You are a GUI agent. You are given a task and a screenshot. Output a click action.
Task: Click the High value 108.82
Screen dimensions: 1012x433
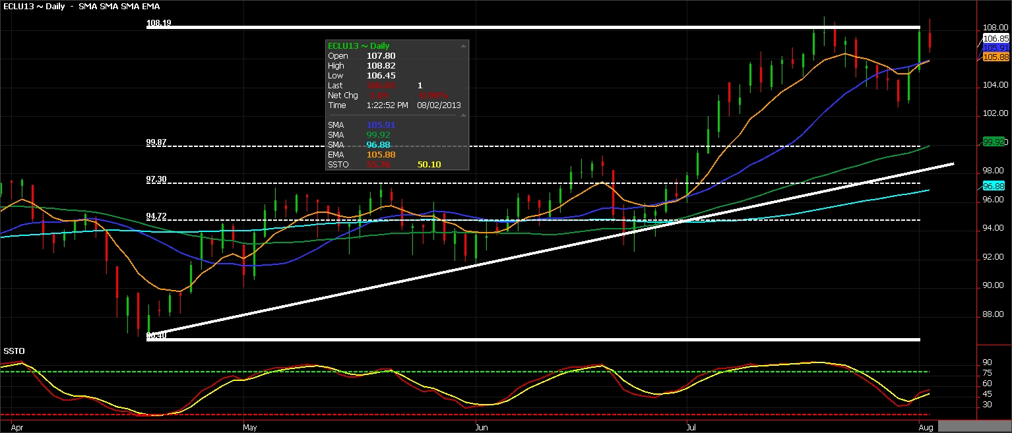381,66
